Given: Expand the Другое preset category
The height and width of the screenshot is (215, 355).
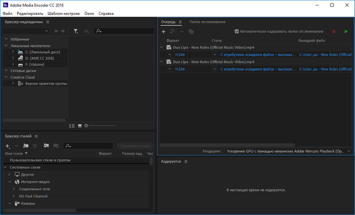Looking at the screenshot, I should [x=9, y=174].
